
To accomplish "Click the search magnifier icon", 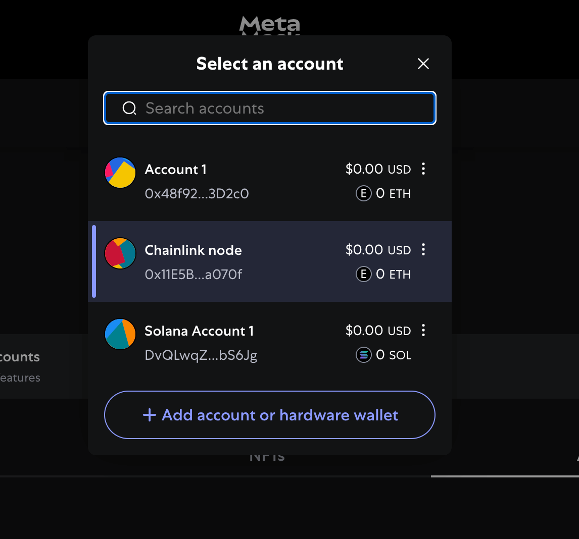I will [129, 108].
